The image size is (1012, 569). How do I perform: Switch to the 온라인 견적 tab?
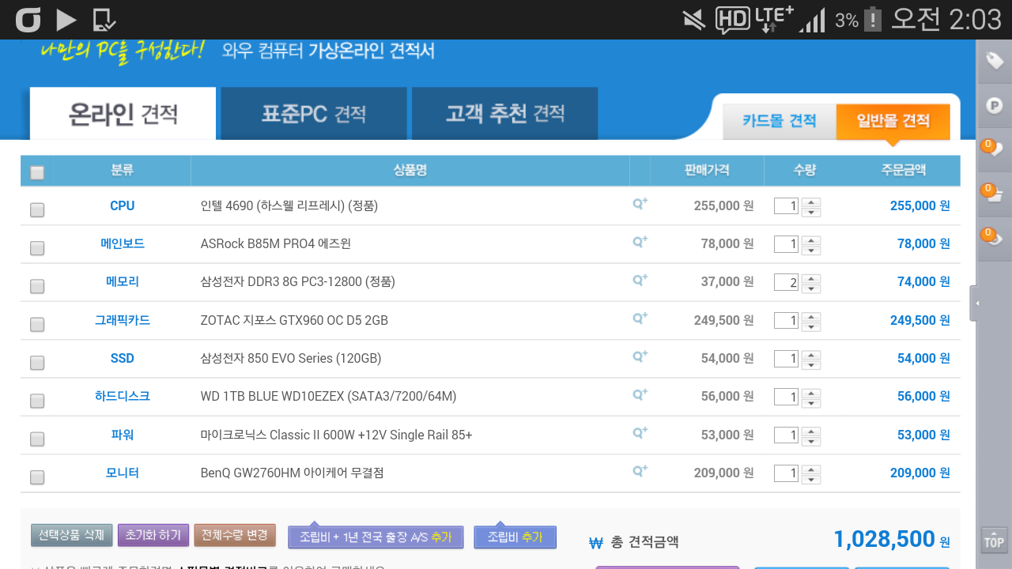[123, 114]
